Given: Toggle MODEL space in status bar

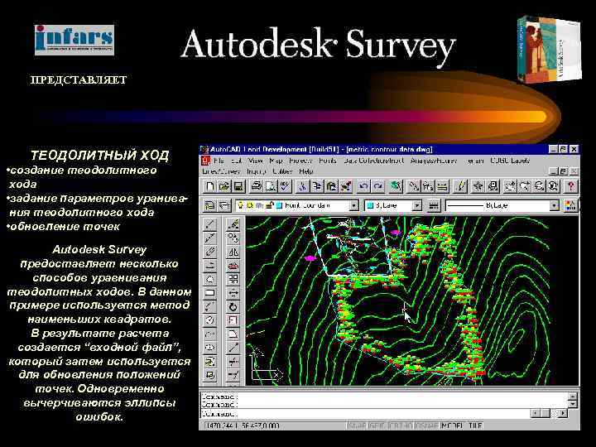Looking at the screenshot, I should coord(452,425).
